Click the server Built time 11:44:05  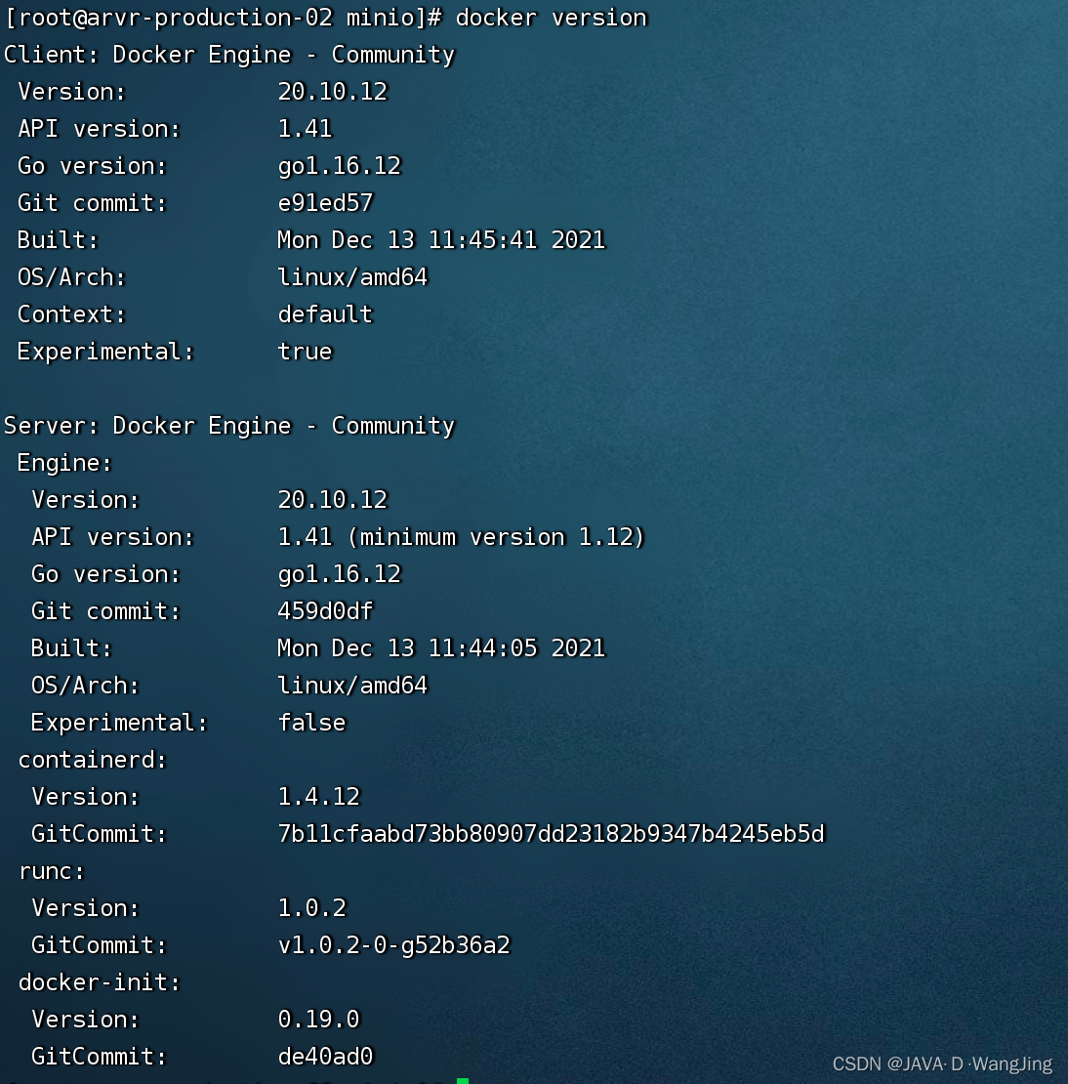(x=482, y=647)
